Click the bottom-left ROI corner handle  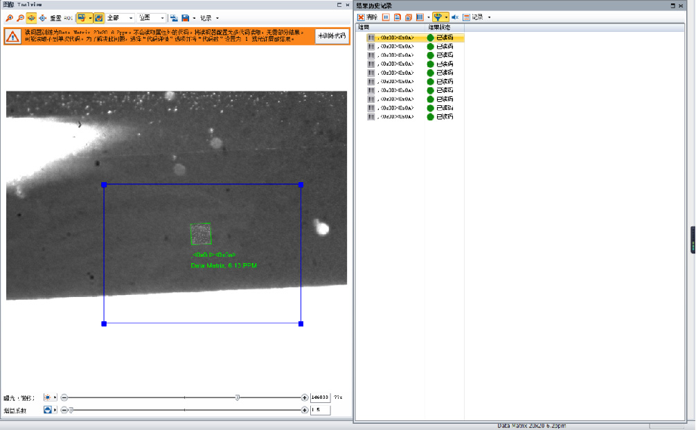(104, 324)
